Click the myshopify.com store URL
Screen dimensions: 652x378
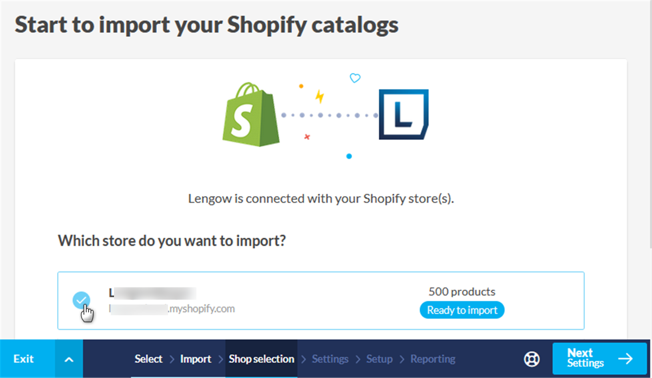click(172, 309)
